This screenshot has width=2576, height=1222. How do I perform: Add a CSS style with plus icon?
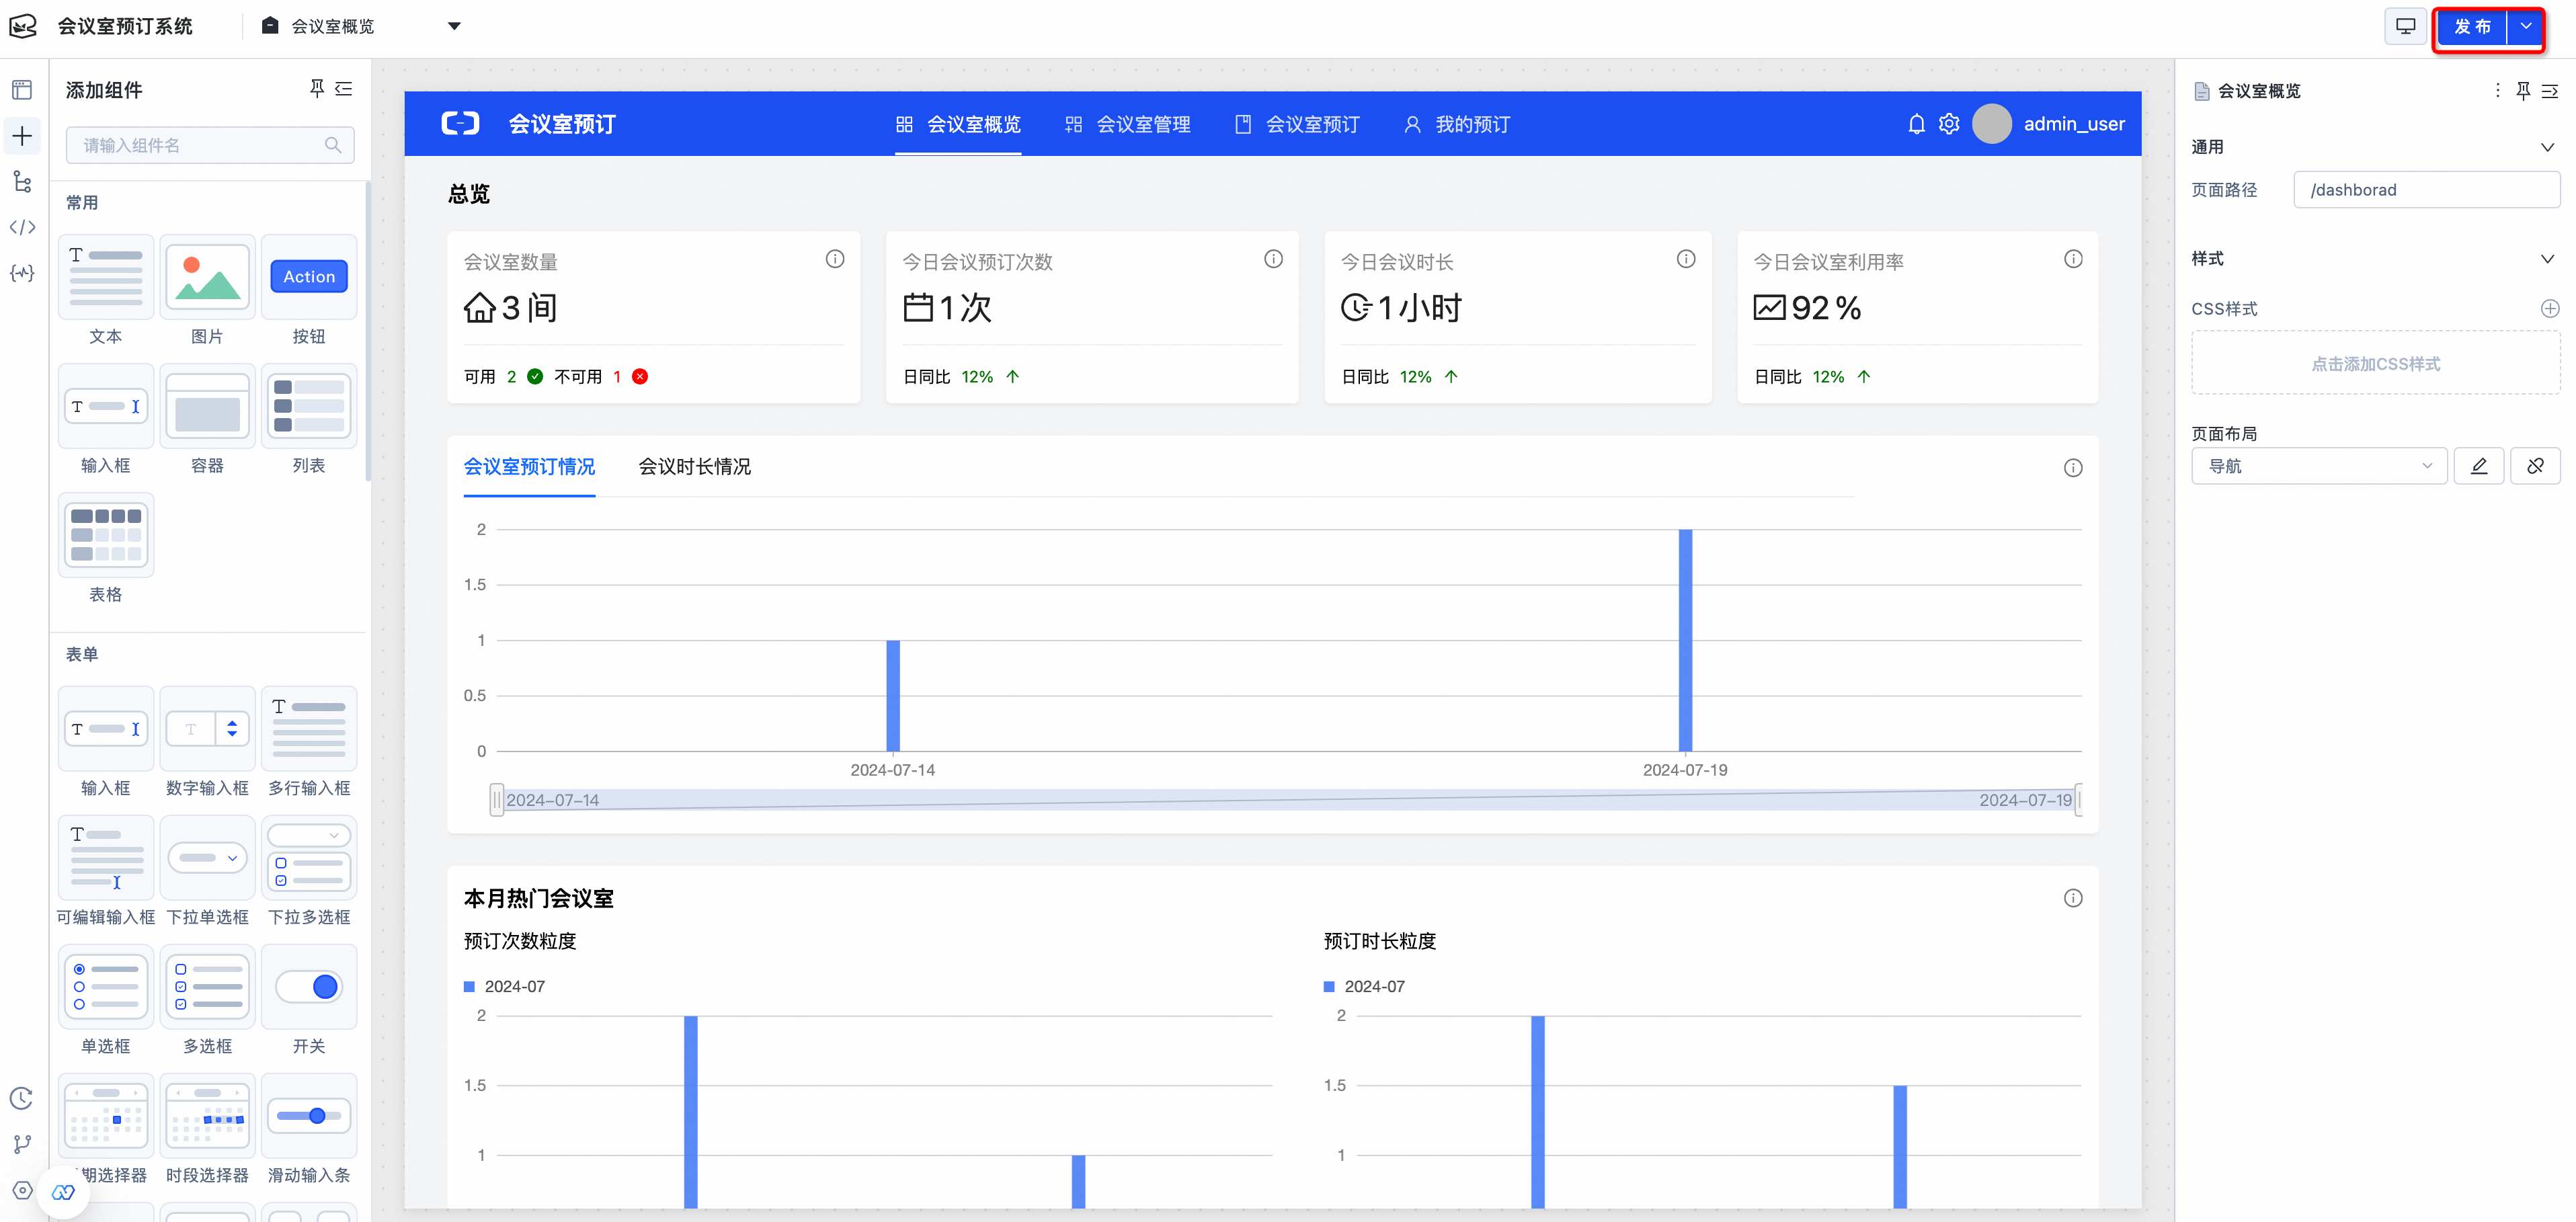[2550, 309]
